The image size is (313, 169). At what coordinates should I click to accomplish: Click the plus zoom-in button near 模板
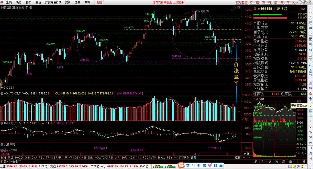click(x=244, y=157)
